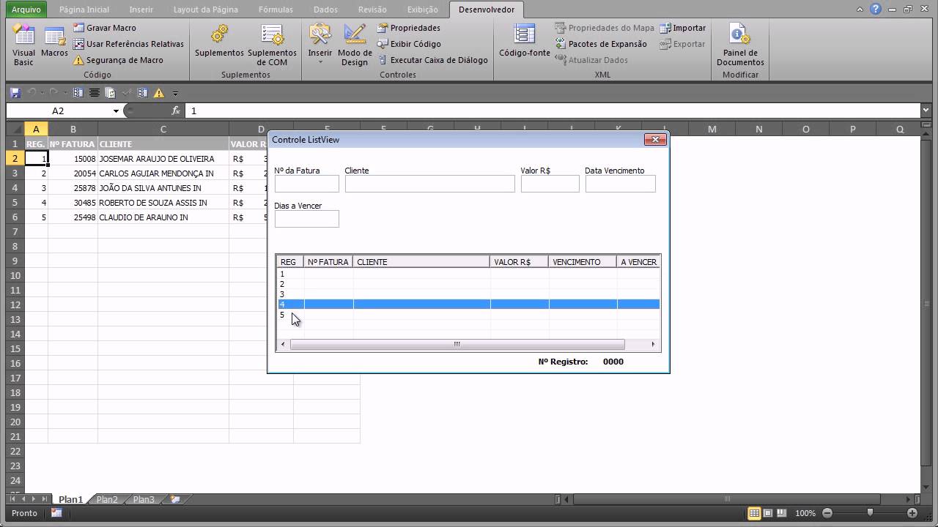Select sheet tab Plan2
The image size is (938, 527).
coord(107,499)
